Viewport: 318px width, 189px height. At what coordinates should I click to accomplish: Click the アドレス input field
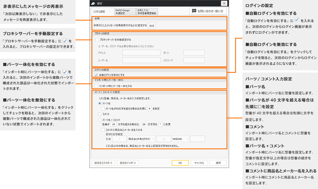click(x=141, y=53)
